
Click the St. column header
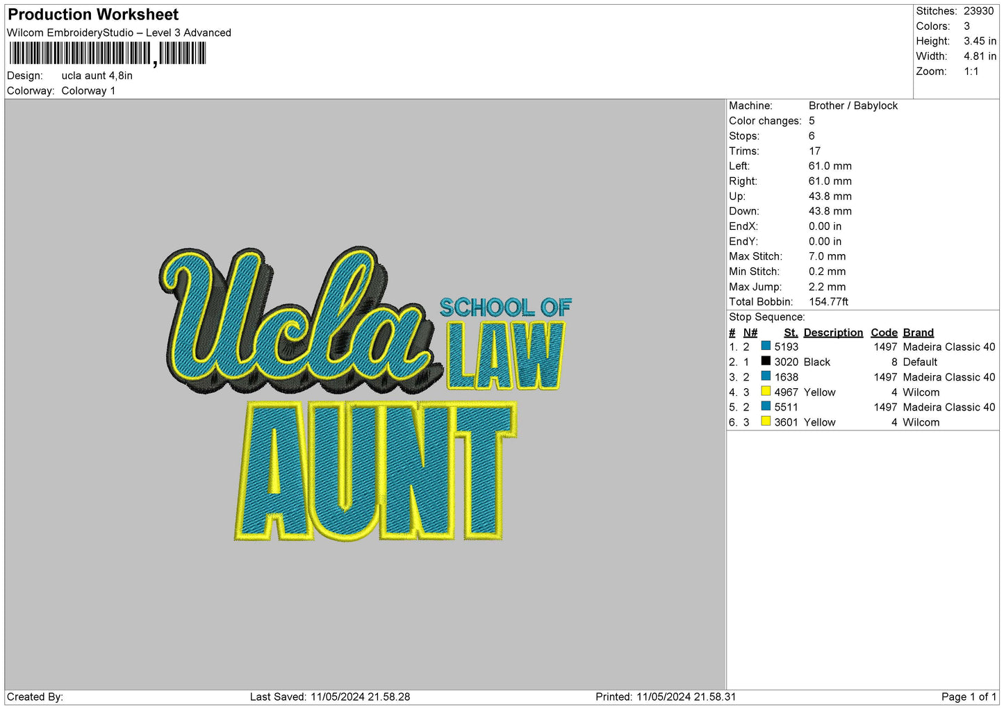(791, 333)
